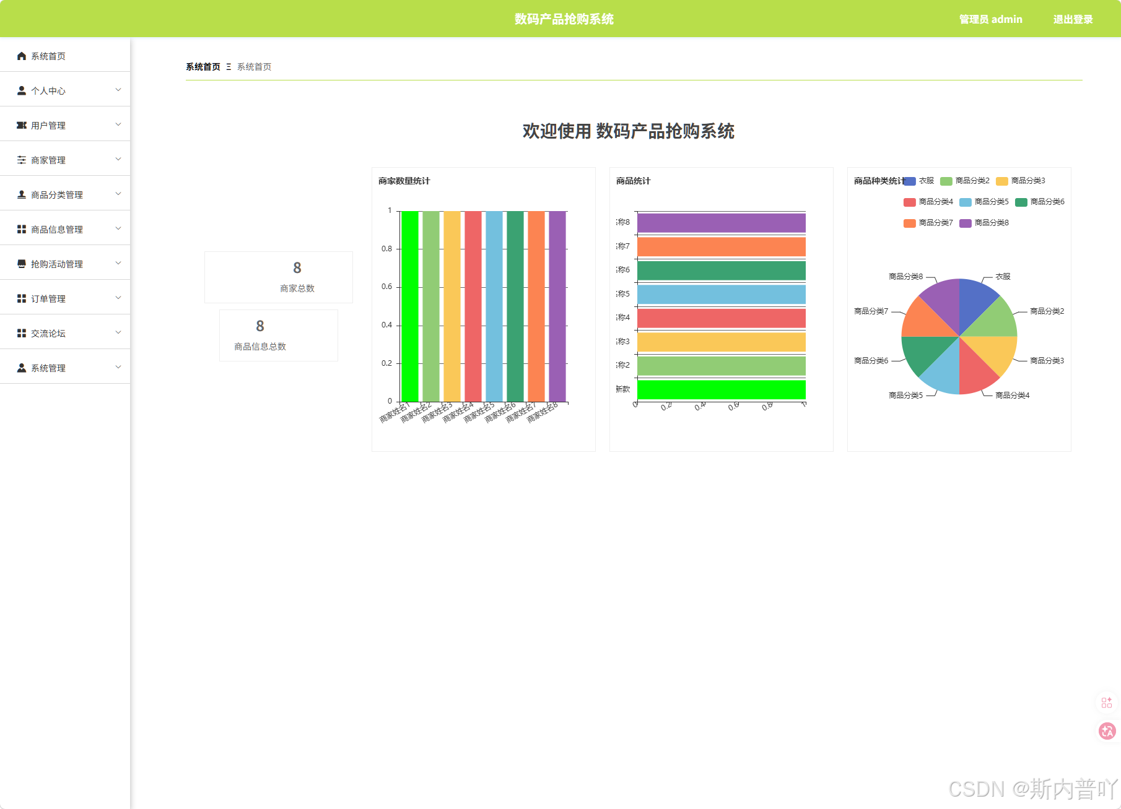Click the 商品统计 chart title

(x=633, y=181)
